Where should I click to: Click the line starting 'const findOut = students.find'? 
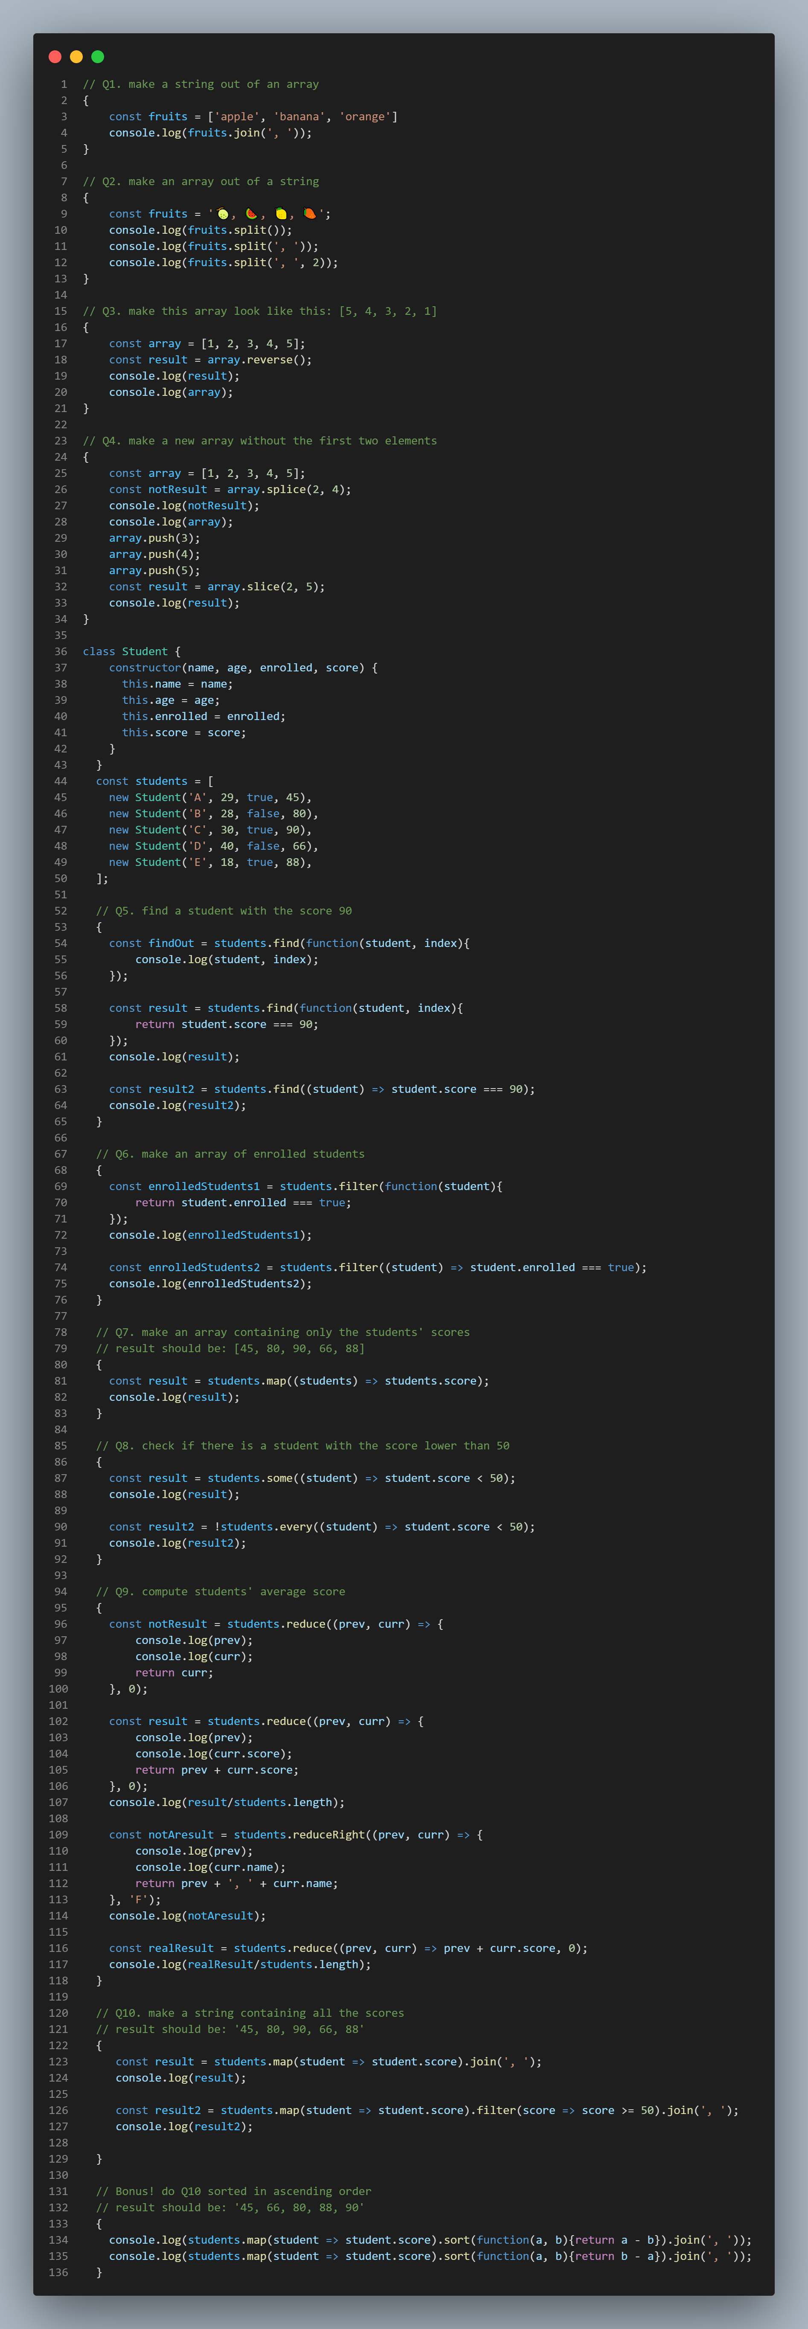tap(289, 944)
